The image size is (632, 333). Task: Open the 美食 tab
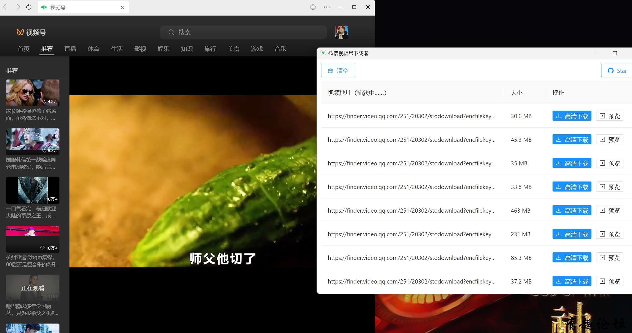click(x=234, y=49)
